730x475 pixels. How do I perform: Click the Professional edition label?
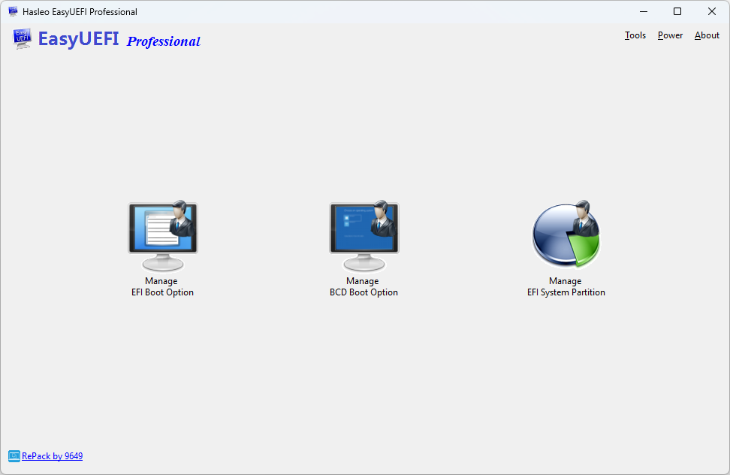[x=164, y=41]
